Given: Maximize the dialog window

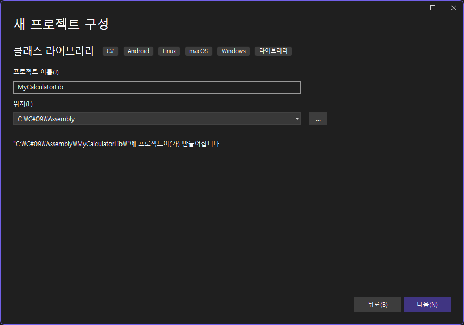Looking at the screenshot, I should click(433, 8).
